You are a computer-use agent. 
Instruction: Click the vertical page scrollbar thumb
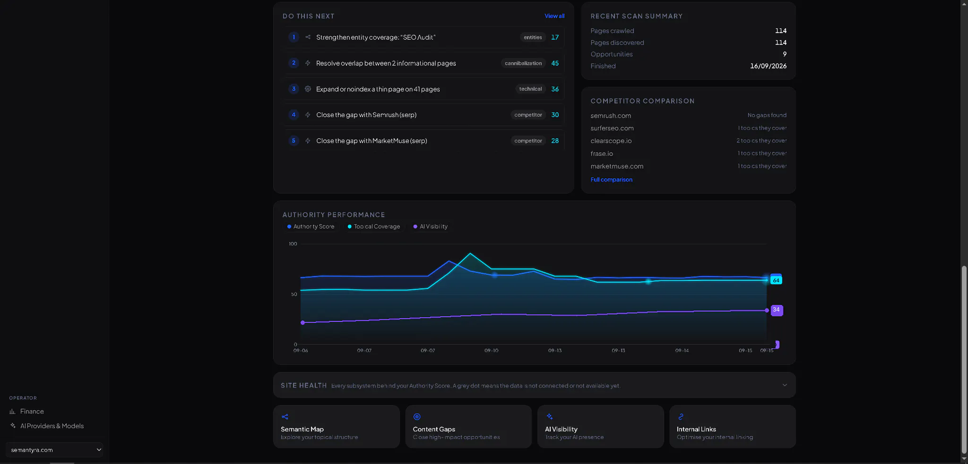pos(964,360)
